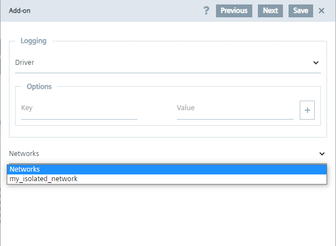Close the Add-on dialog
This screenshot has width=336, height=246.
click(321, 11)
